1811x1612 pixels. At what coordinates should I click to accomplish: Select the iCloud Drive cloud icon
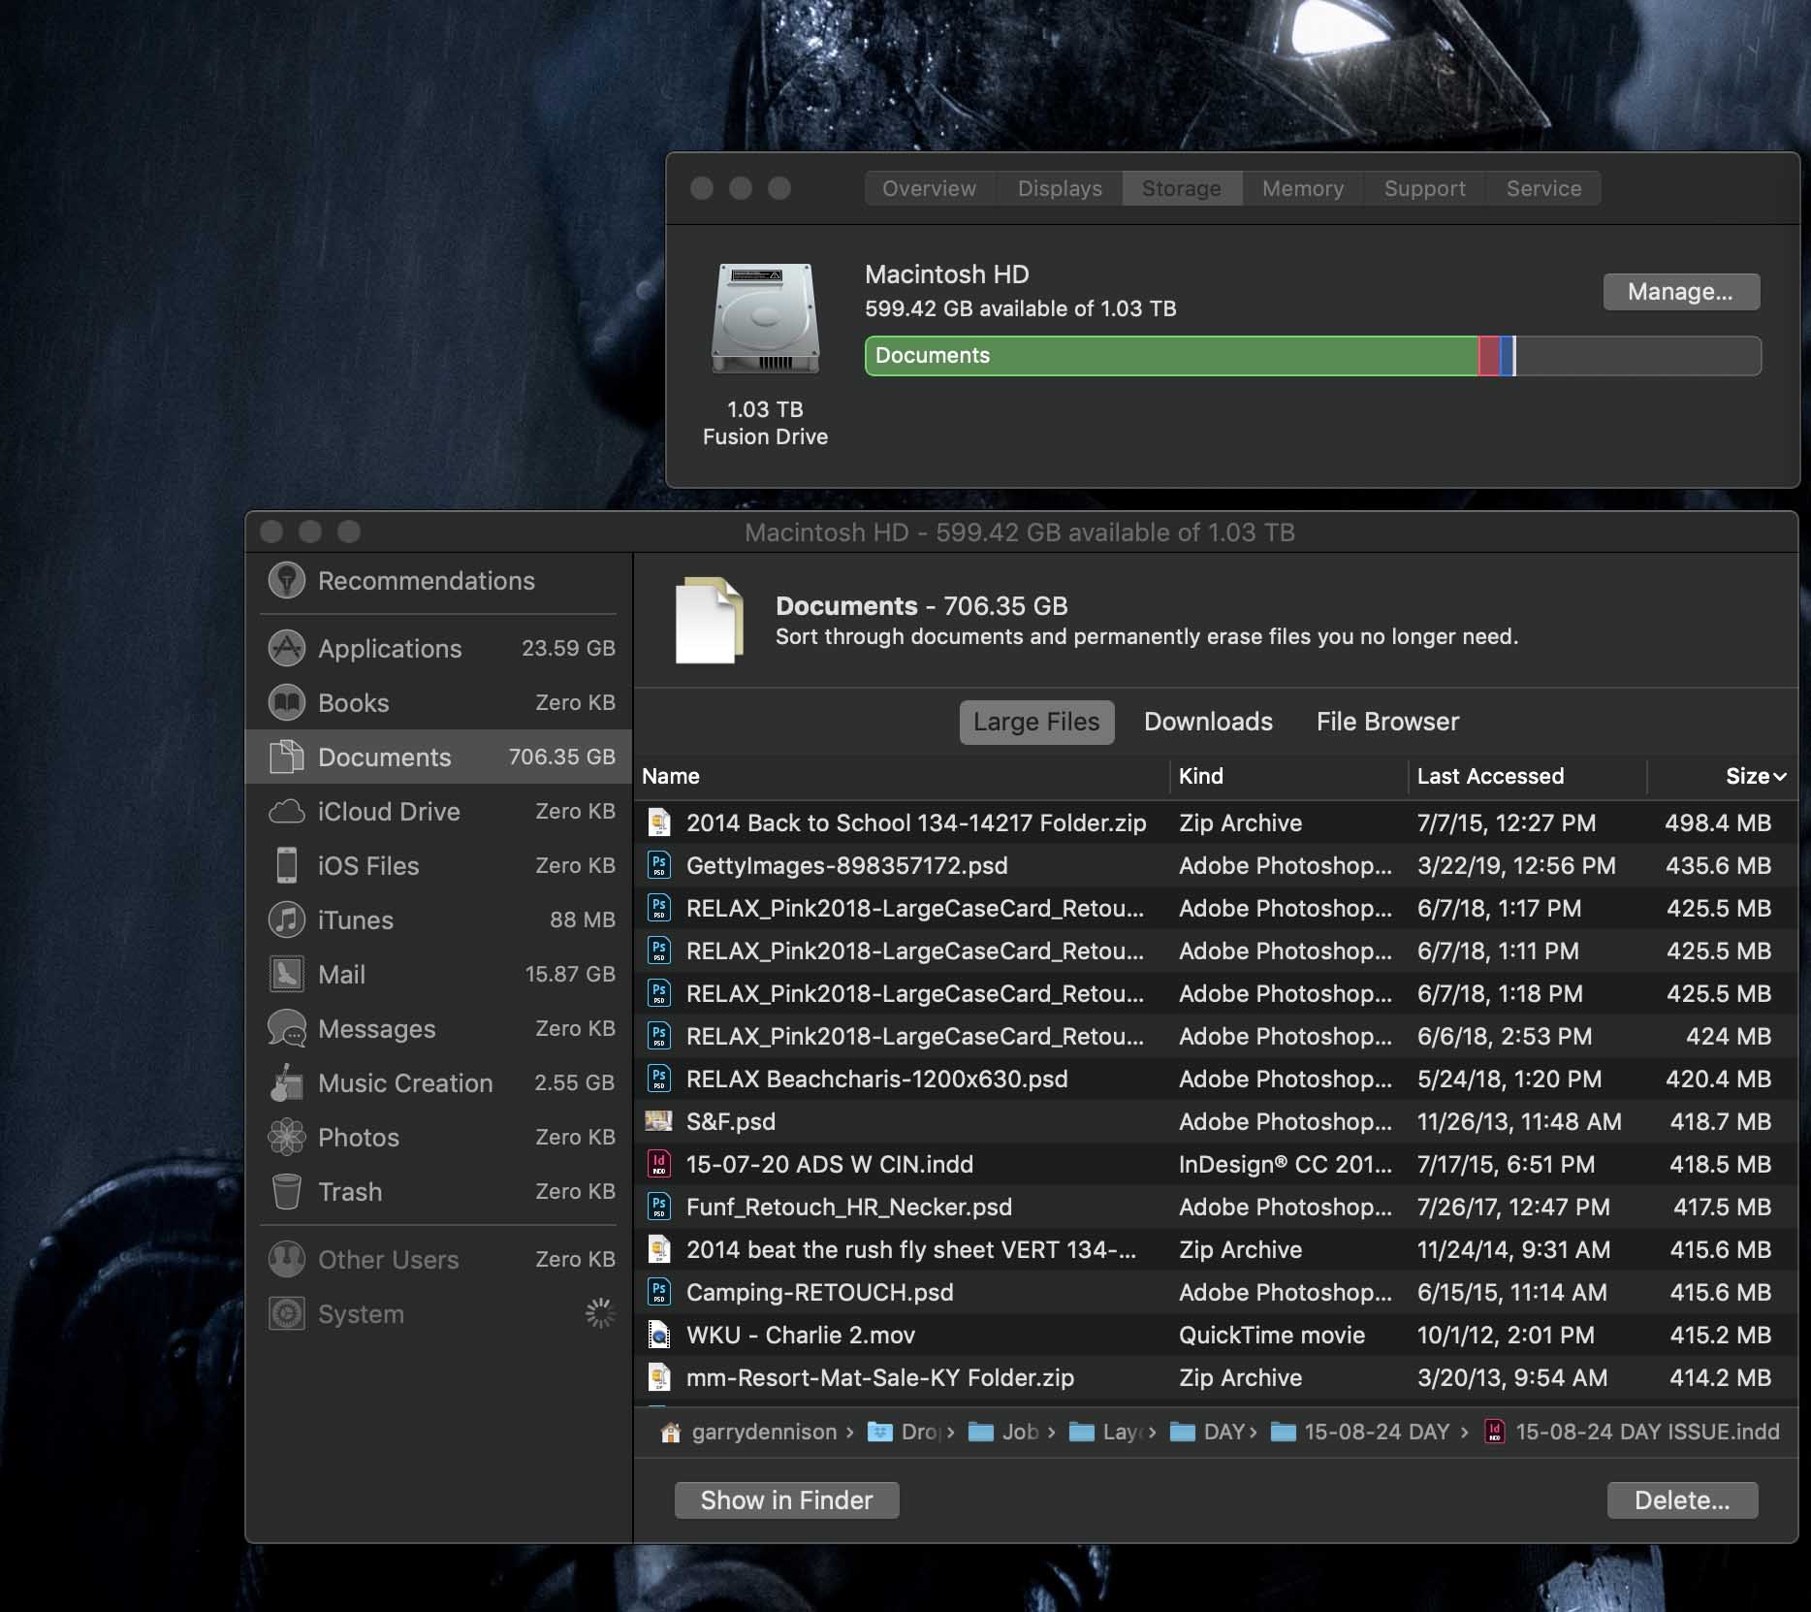point(286,811)
